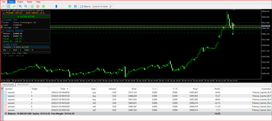
Task: Open the Skip to date calendar dropdown
Action: [x=111, y=7]
